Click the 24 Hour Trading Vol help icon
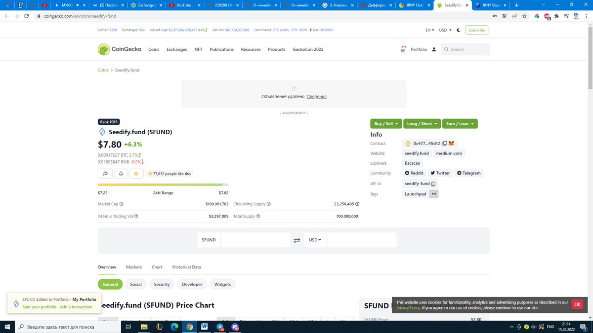593x333 pixels. 136,216
